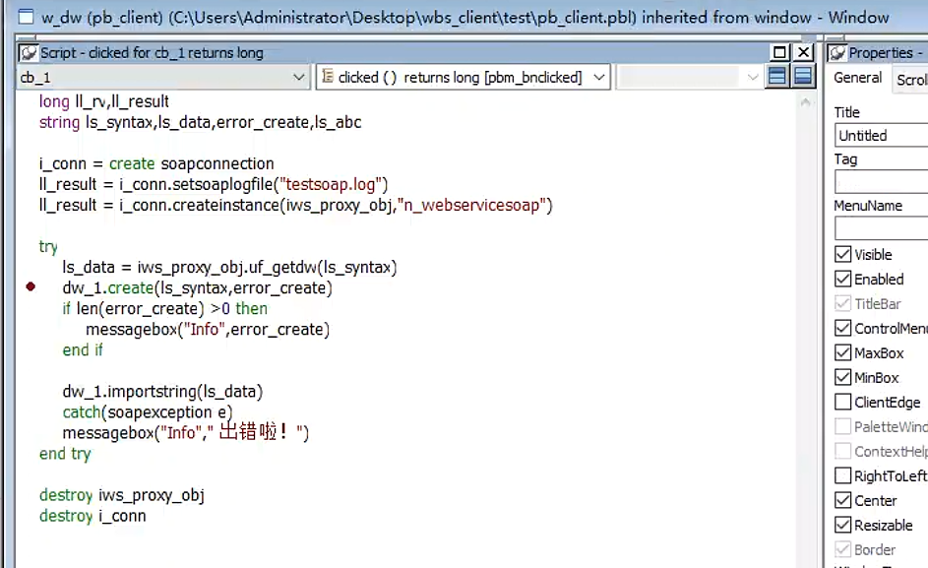Toggle the second split-view layout icon

[x=803, y=77]
